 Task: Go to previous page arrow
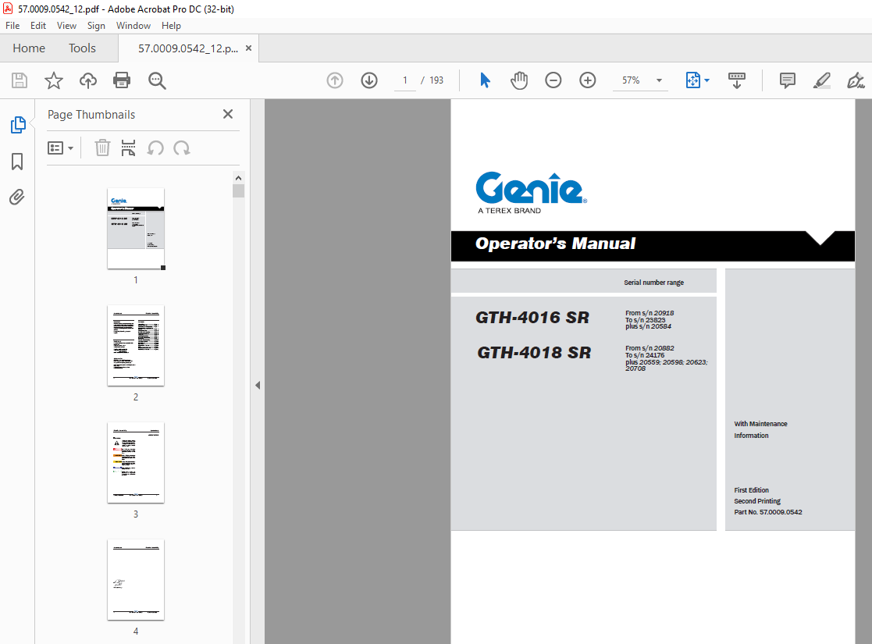click(335, 80)
